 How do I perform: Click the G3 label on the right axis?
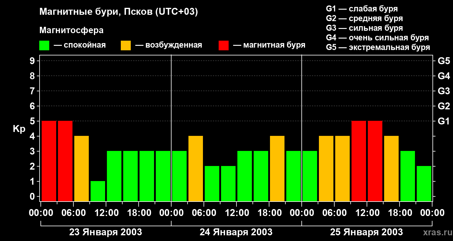coord(444,91)
